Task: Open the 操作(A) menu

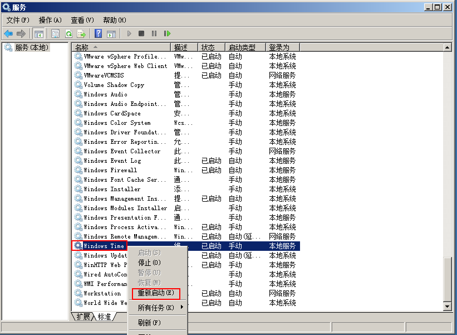Action: pyautogui.click(x=50, y=20)
